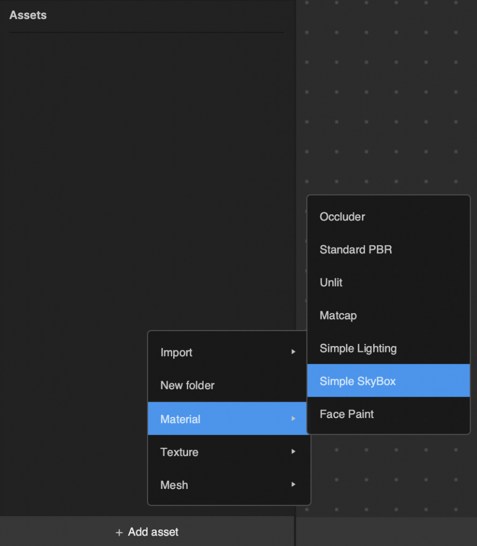This screenshot has width=477, height=546.
Task: Select the Unlit material option
Action: tap(389, 283)
